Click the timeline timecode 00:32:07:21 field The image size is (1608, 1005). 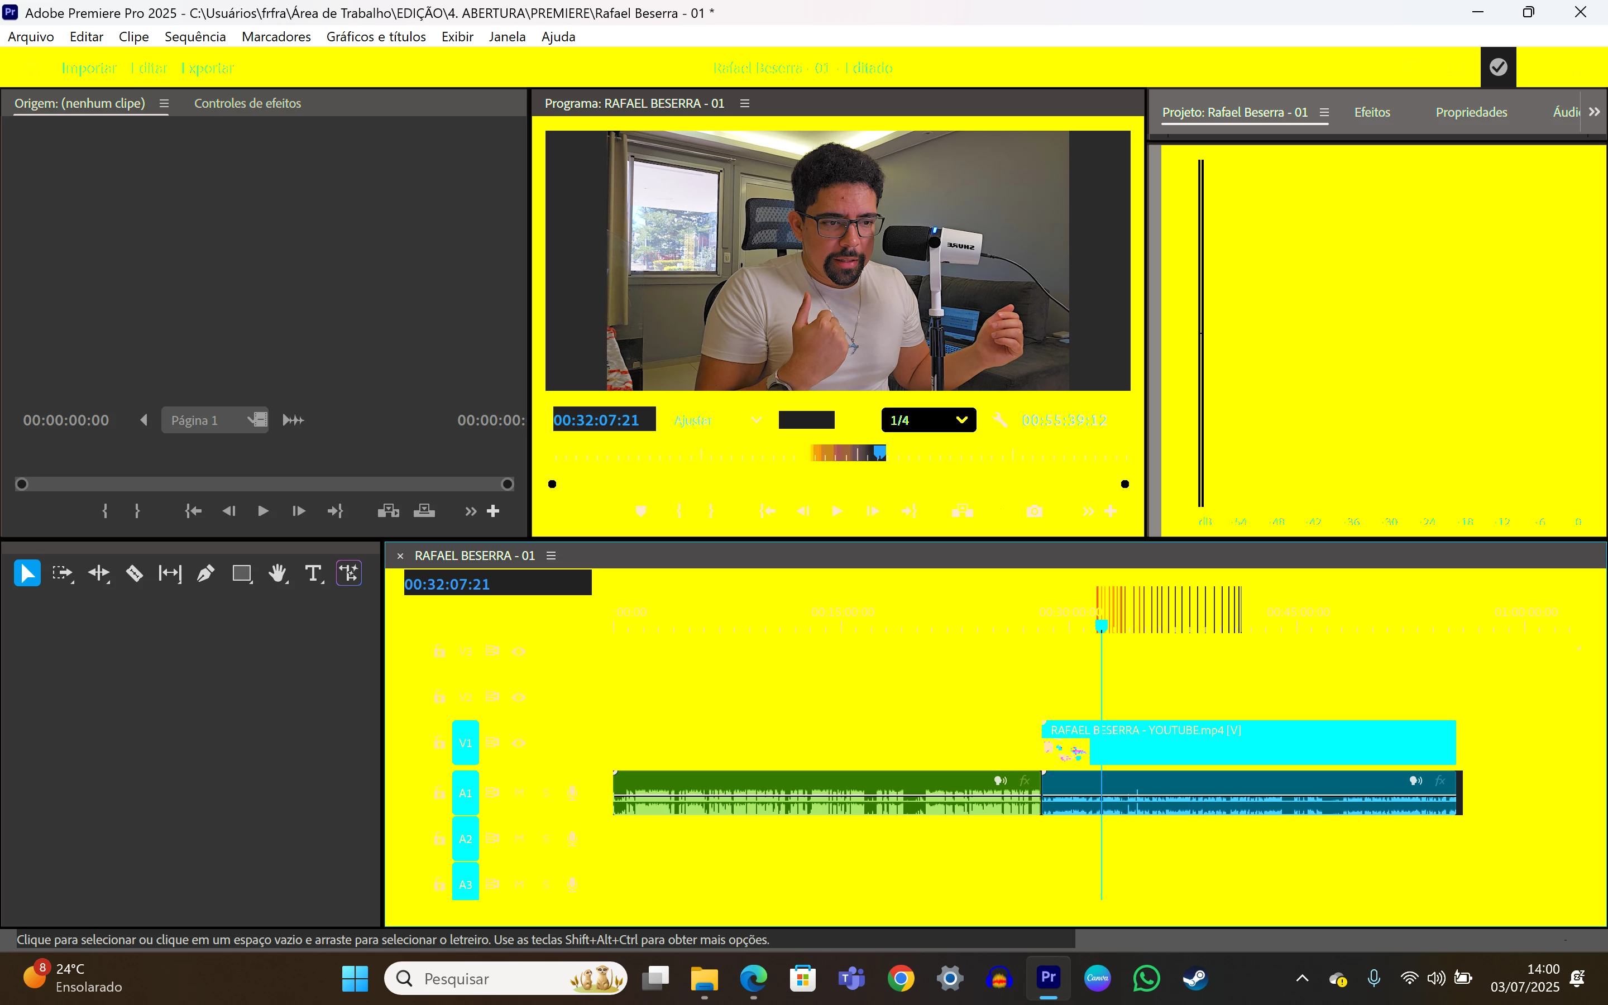tap(447, 584)
